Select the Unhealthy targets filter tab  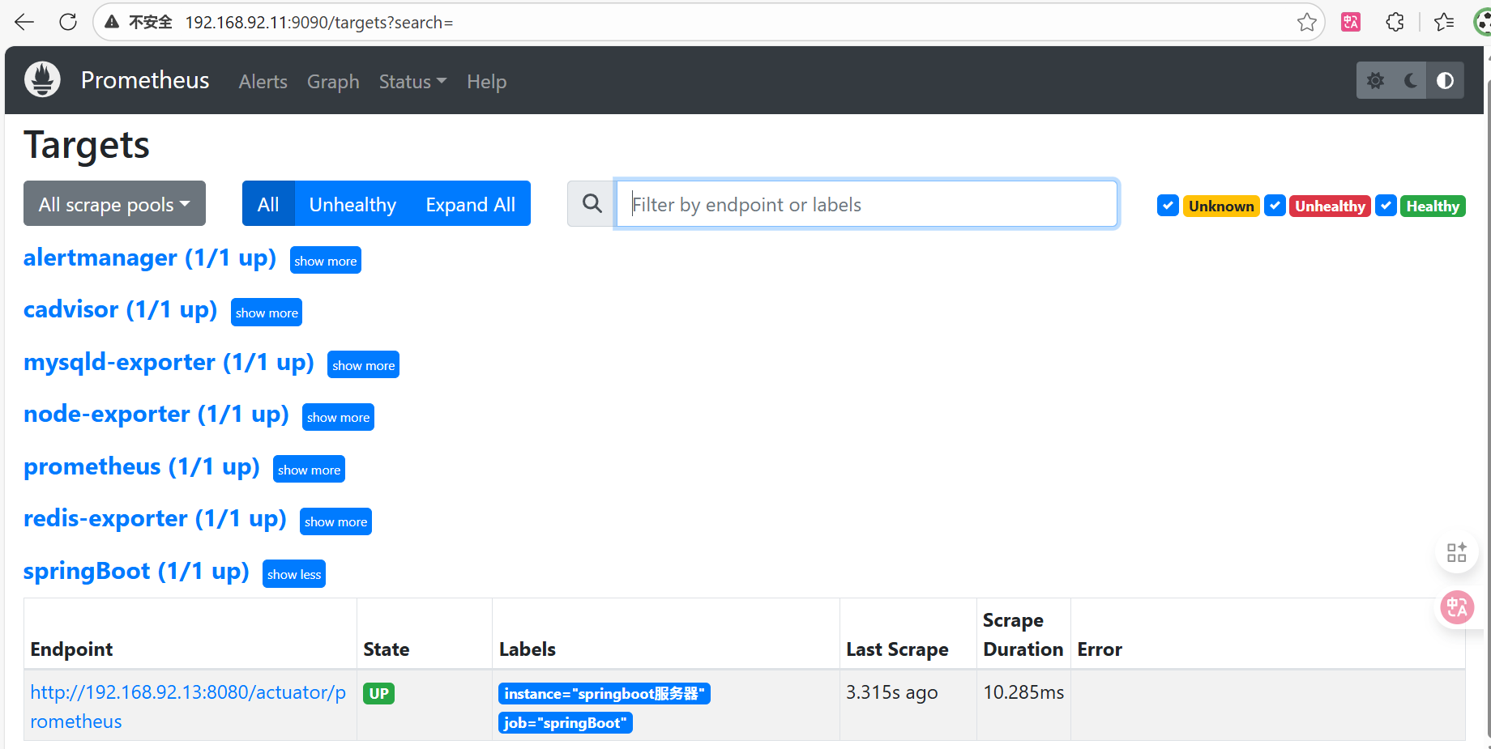[352, 203]
